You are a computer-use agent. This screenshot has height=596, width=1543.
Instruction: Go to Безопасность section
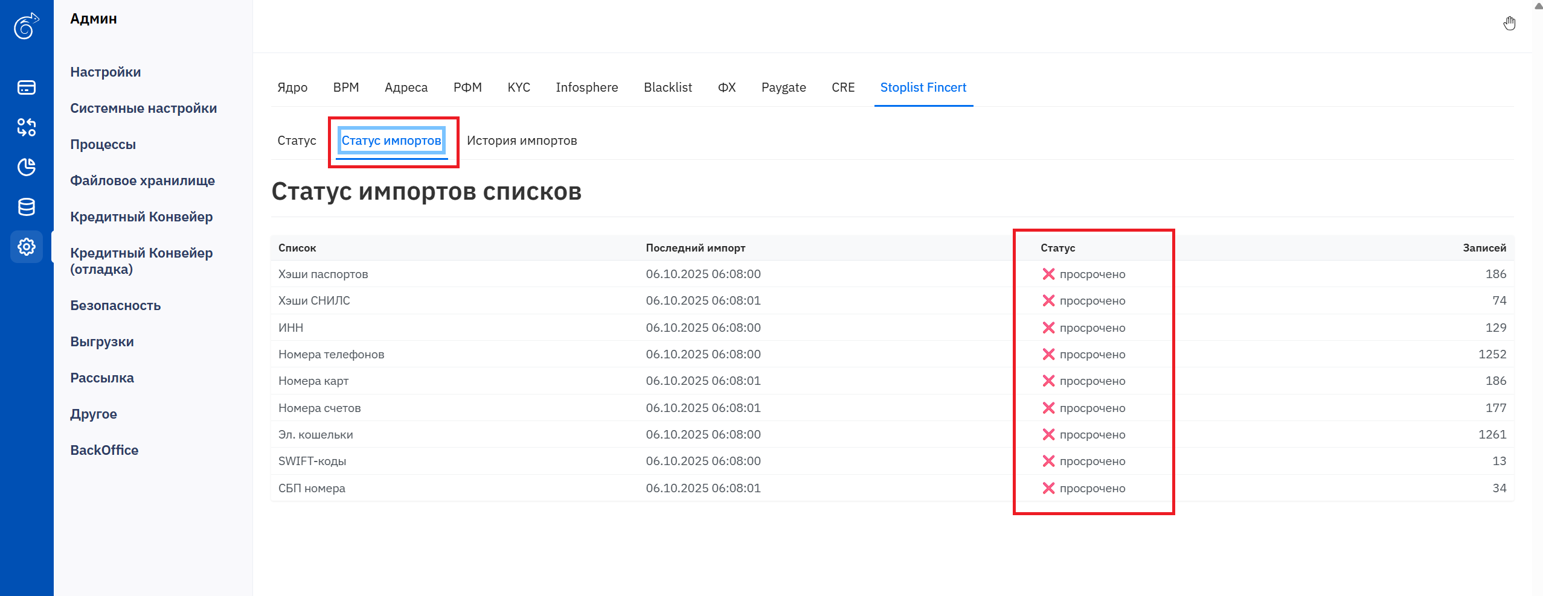pyautogui.click(x=115, y=306)
